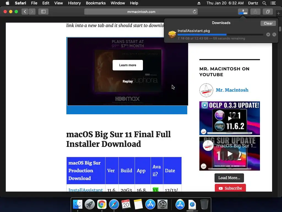Subscribe to the YouTube channel
282x212 pixels.
[231, 188]
